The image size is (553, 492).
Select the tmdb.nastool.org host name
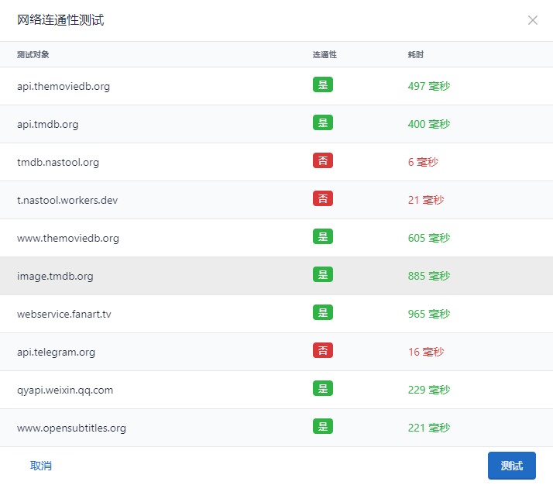click(x=58, y=162)
